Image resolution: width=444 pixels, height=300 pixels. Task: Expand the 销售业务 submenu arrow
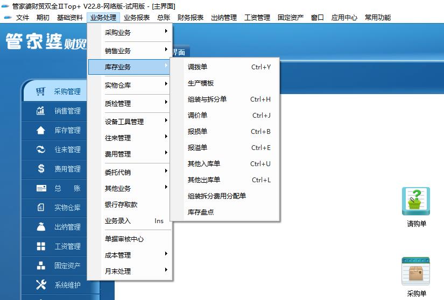click(166, 49)
